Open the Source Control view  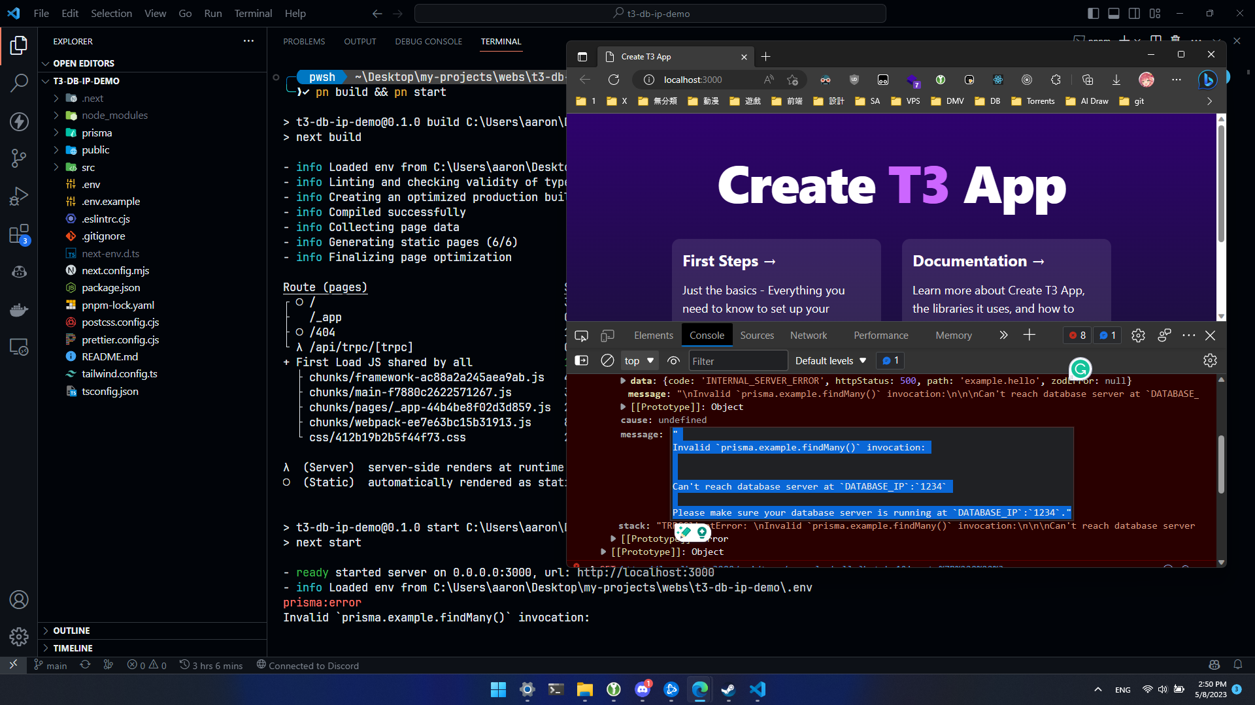19,157
